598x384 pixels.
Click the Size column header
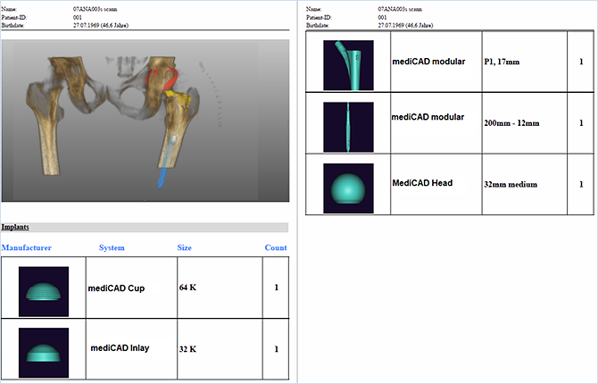point(184,247)
